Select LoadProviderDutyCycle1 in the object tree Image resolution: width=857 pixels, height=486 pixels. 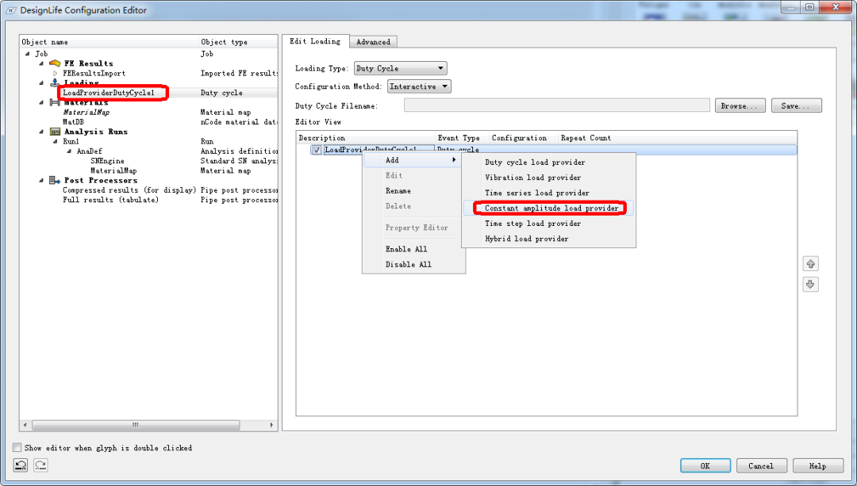click(108, 93)
